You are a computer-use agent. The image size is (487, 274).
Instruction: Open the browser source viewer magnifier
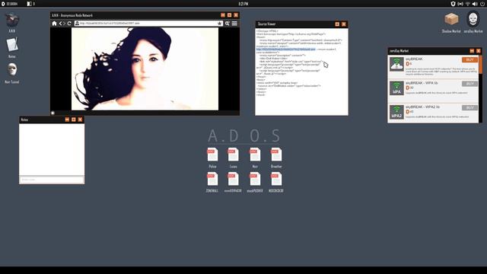pyautogui.click(x=228, y=24)
